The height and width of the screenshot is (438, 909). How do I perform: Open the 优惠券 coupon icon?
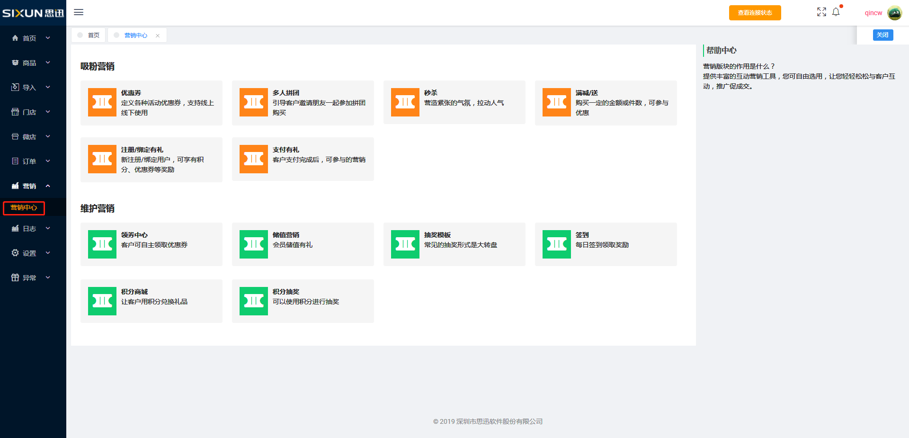coord(102,102)
